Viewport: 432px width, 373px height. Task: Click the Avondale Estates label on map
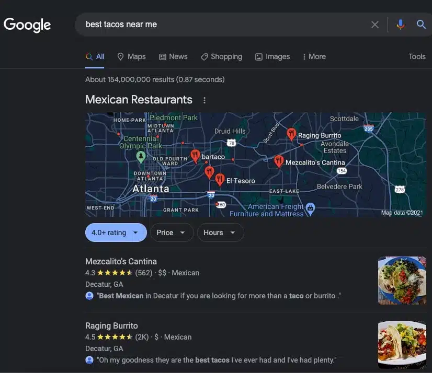click(x=335, y=147)
